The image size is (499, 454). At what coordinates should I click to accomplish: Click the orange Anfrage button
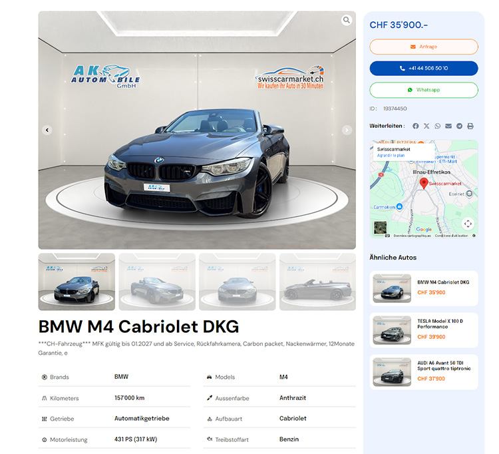point(424,47)
